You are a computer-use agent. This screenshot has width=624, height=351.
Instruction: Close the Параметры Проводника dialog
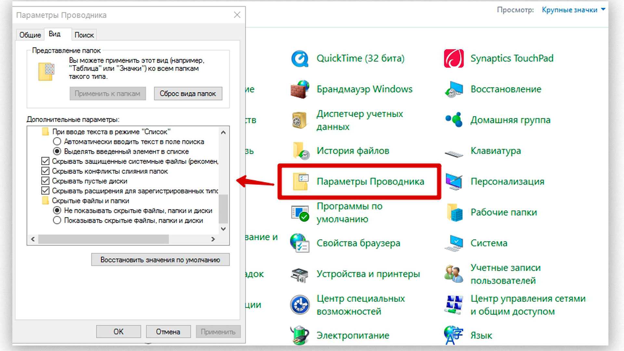tap(237, 15)
